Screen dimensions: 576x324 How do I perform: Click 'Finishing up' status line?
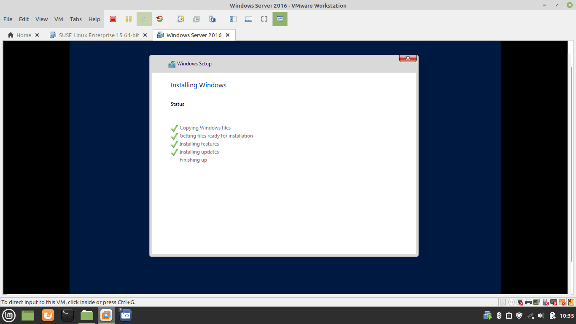193,160
